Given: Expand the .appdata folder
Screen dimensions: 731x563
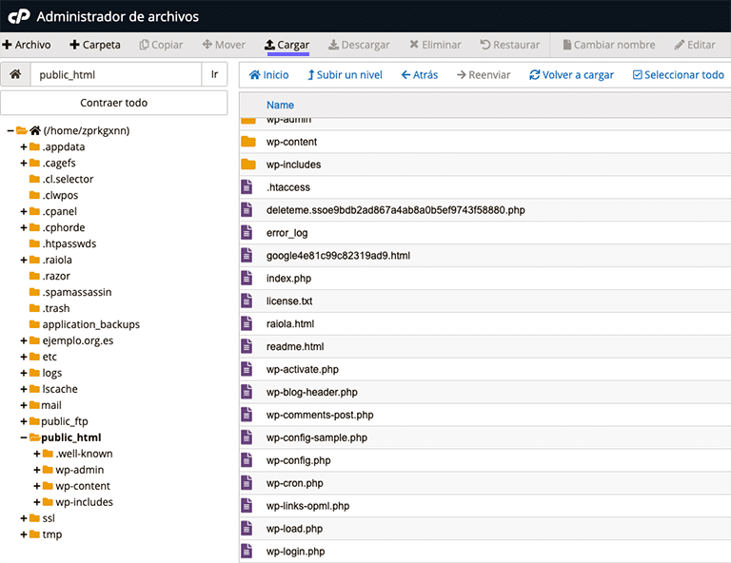Looking at the screenshot, I should coord(23,146).
